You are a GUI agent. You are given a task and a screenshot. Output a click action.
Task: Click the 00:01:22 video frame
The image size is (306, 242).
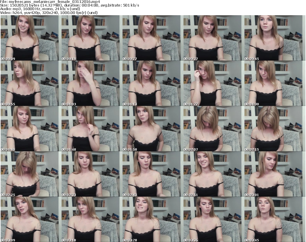pyautogui.click(x=212, y=83)
